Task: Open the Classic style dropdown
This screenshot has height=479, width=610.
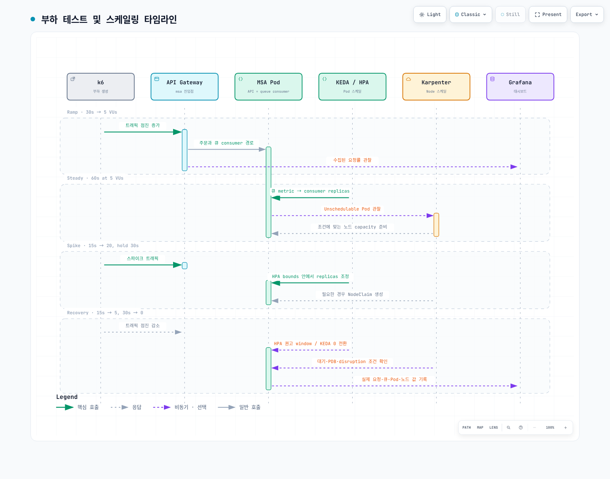Action: pos(471,14)
